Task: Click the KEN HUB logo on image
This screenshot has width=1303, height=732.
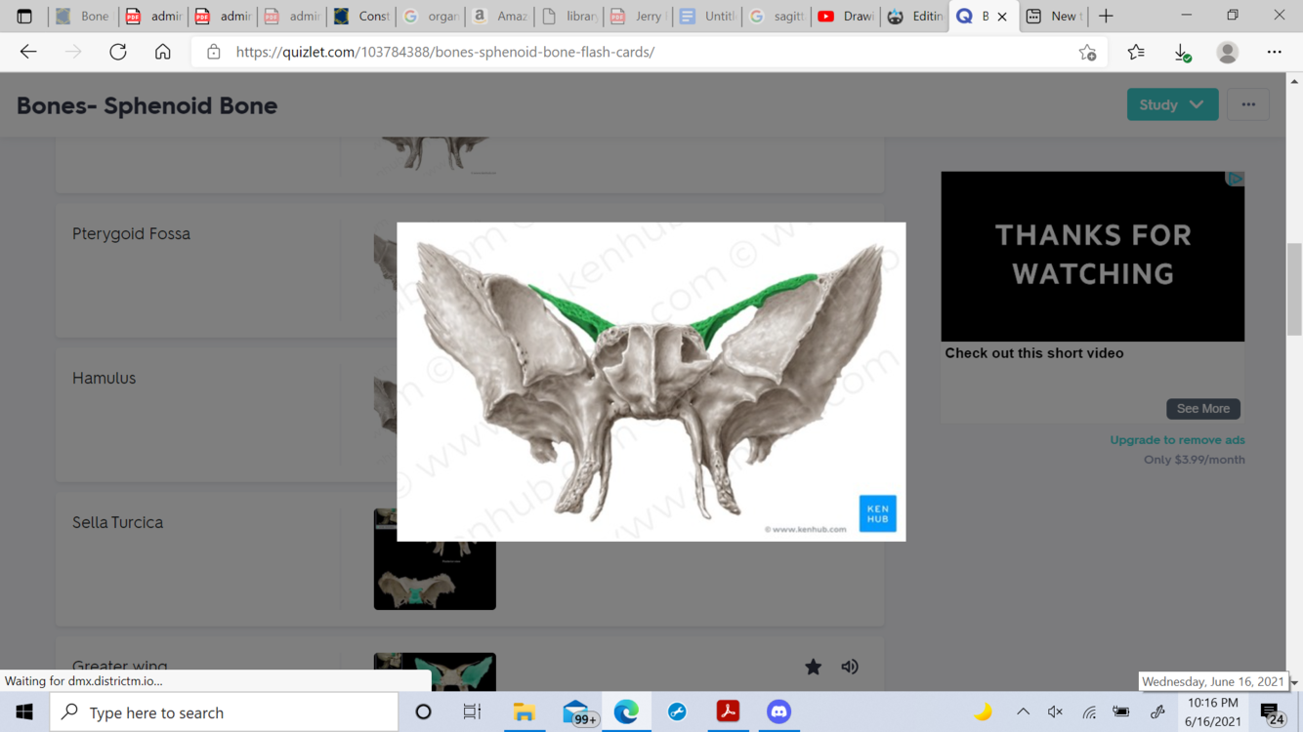Action: coord(877,513)
